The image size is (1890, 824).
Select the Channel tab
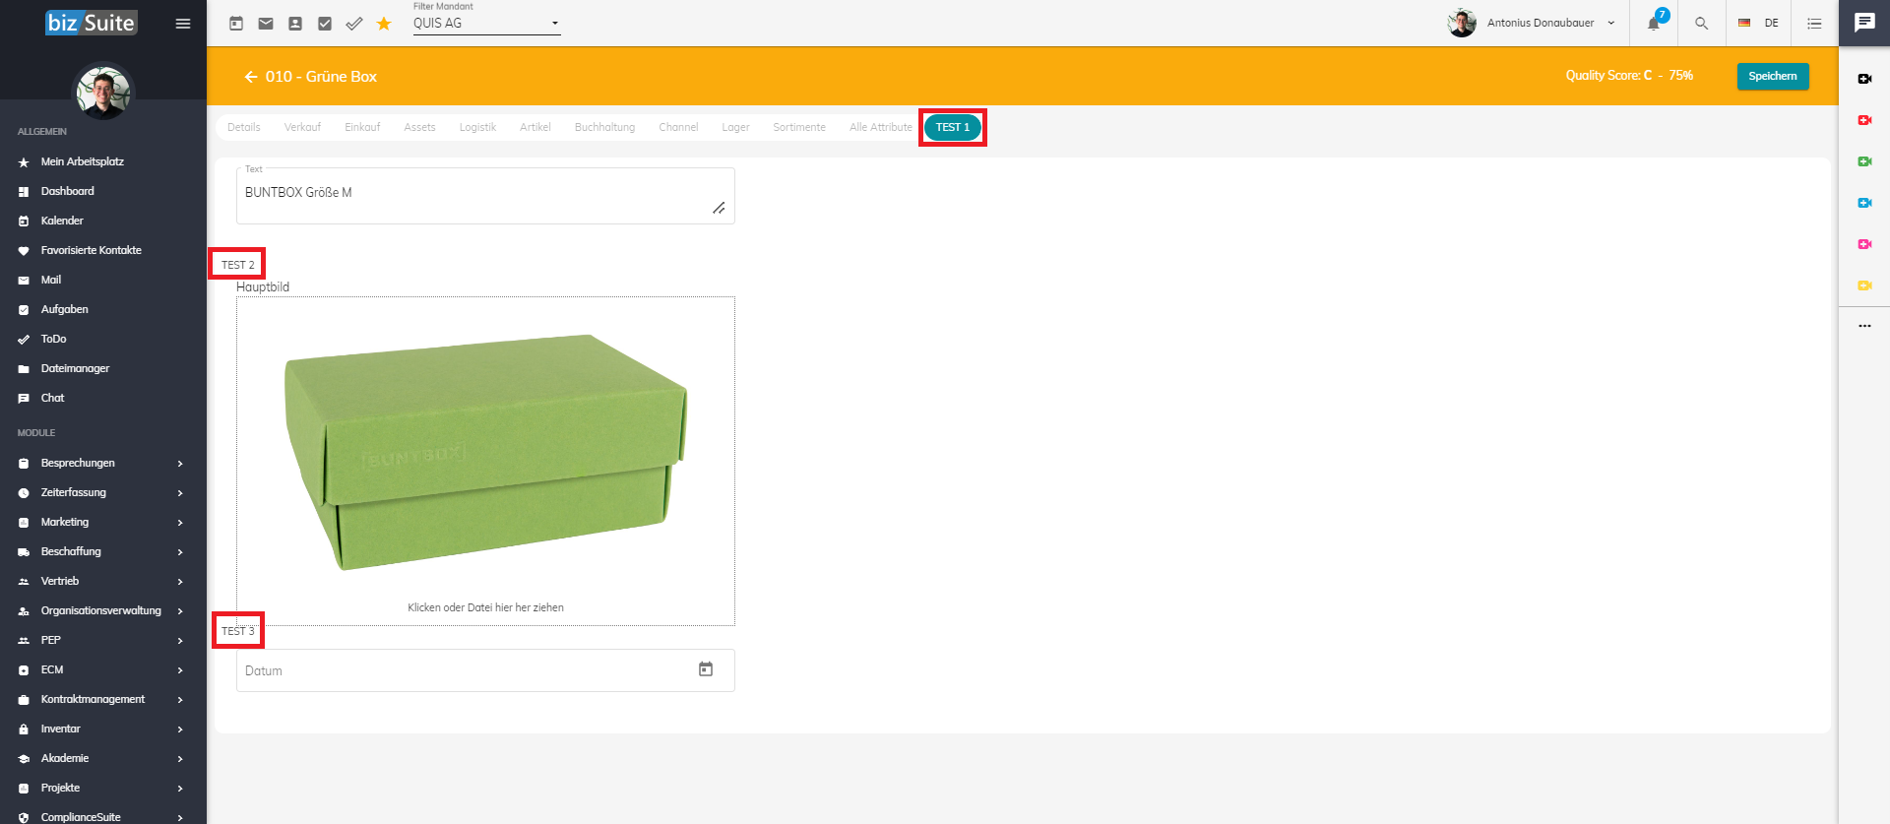(678, 127)
